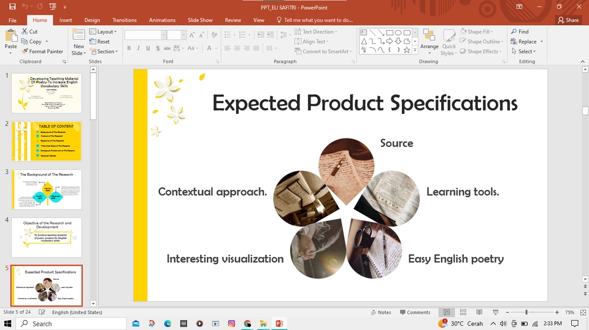Image resolution: width=589 pixels, height=330 pixels.
Task: Toggle Normal view button in status bar
Action: click(447, 312)
